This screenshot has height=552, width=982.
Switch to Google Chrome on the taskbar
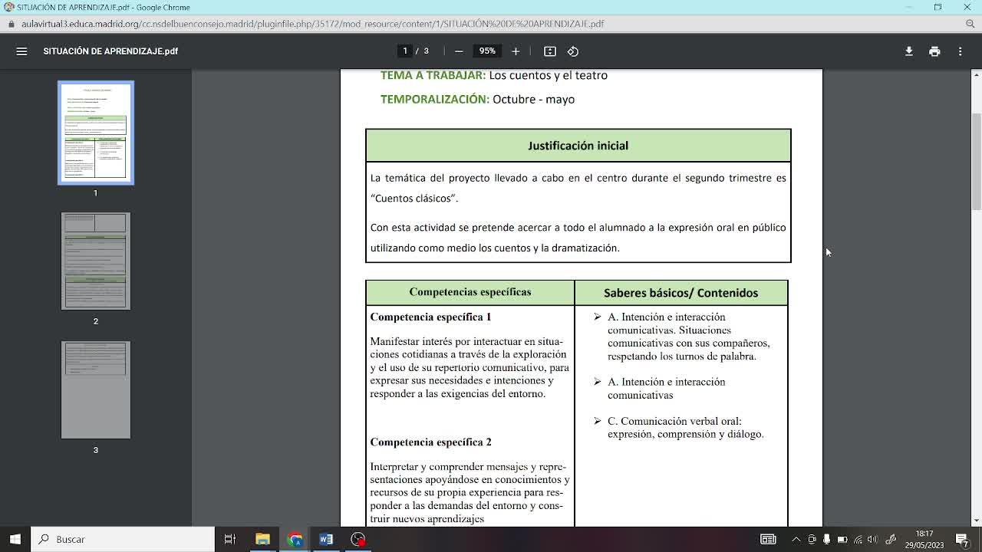(x=295, y=539)
